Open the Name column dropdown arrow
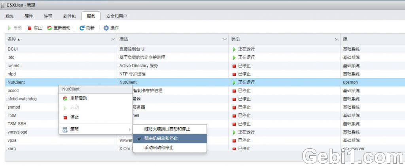The width and height of the screenshot is (405, 166). coord(114,39)
